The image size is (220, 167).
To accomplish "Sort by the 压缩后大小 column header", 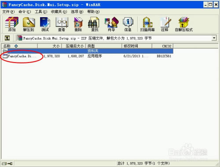I will tap(73, 46).
